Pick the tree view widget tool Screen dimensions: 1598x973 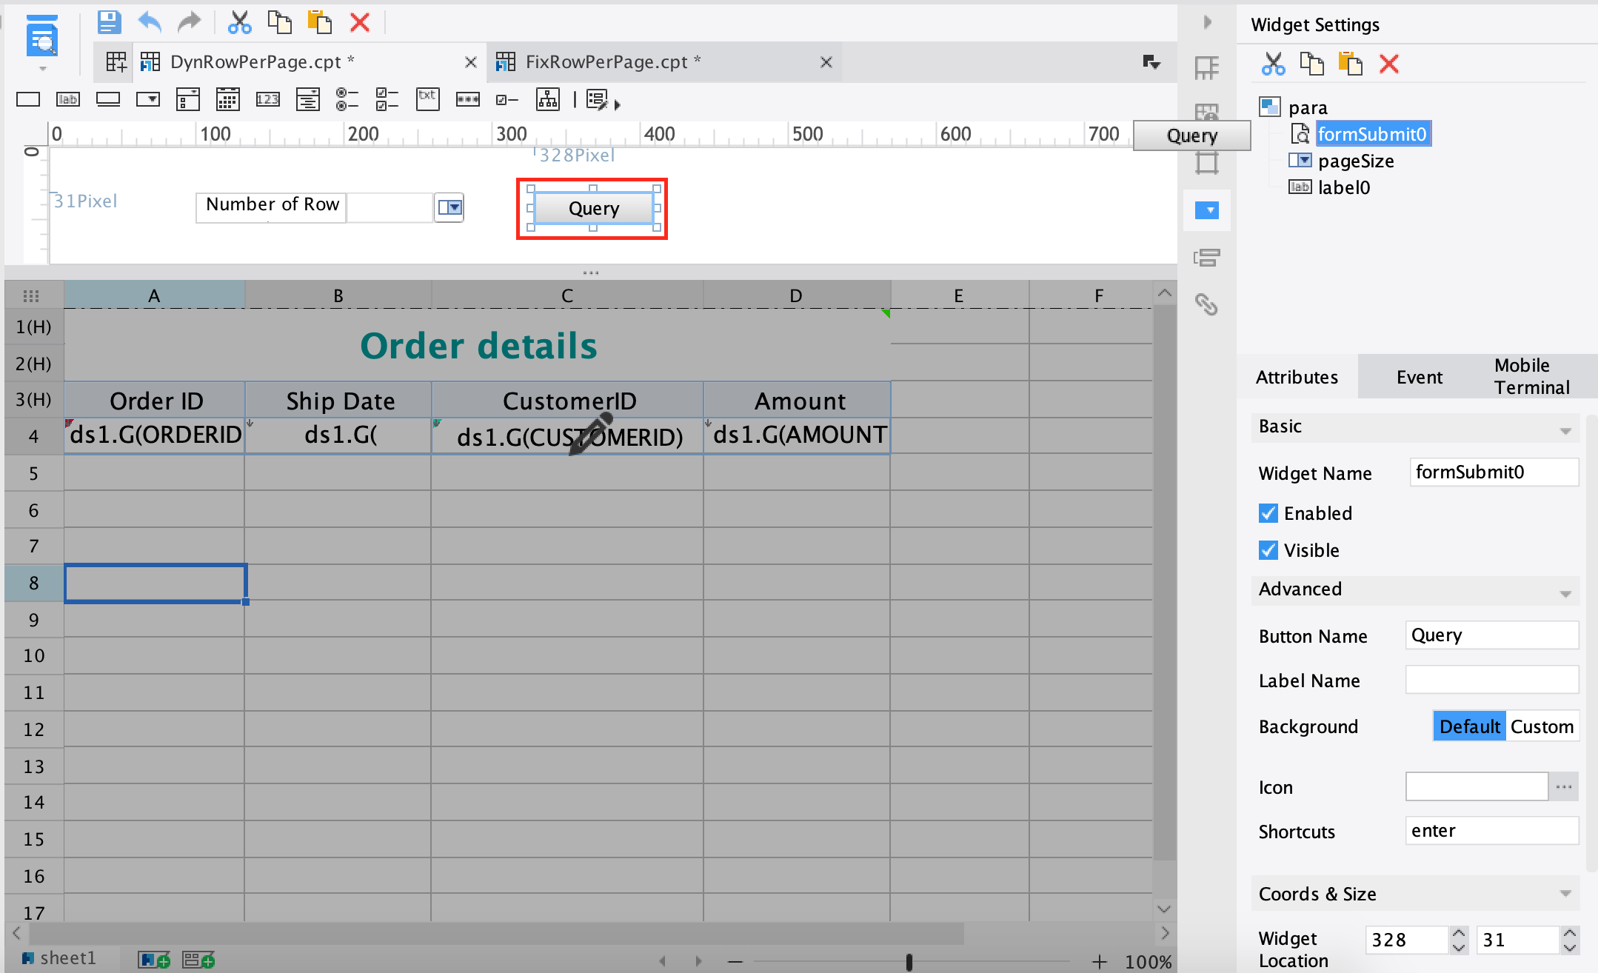[548, 99]
